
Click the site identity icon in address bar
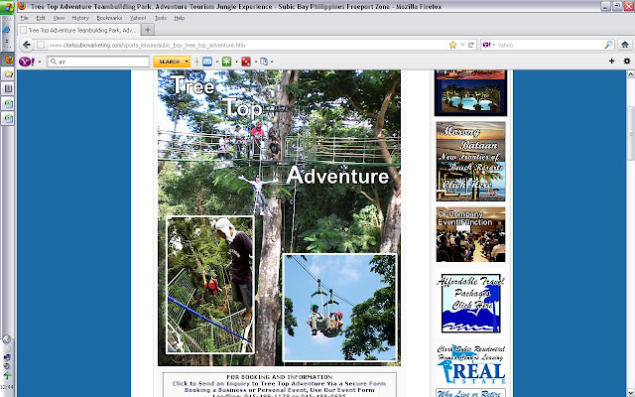coord(41,45)
